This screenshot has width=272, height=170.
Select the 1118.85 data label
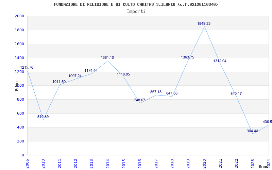tap(123, 74)
